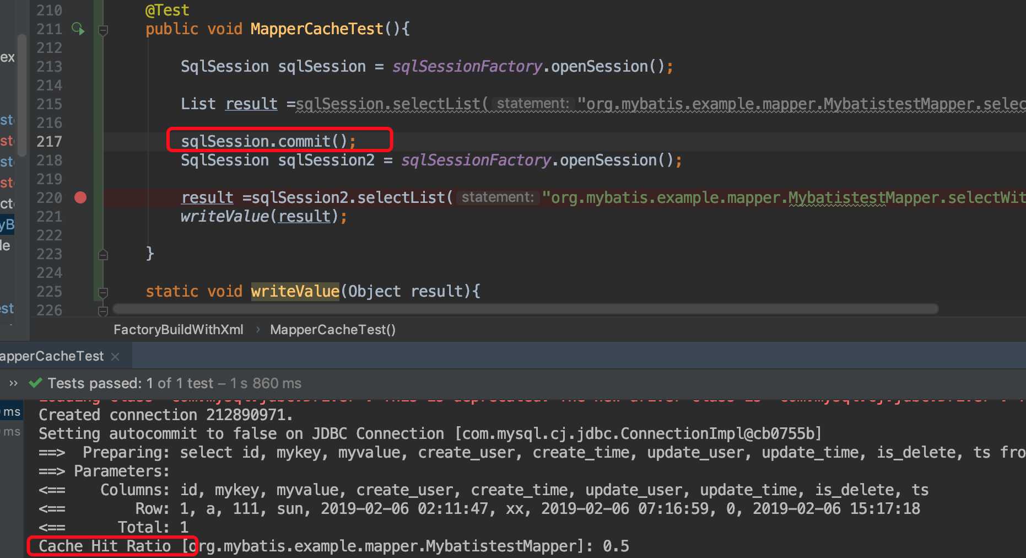The height and width of the screenshot is (558, 1026).
Task: Click the '==> Parameters:' log line
Action: (104, 471)
